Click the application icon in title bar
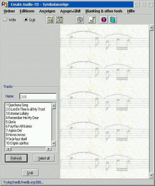The image size is (155, 186). coord(4,4)
